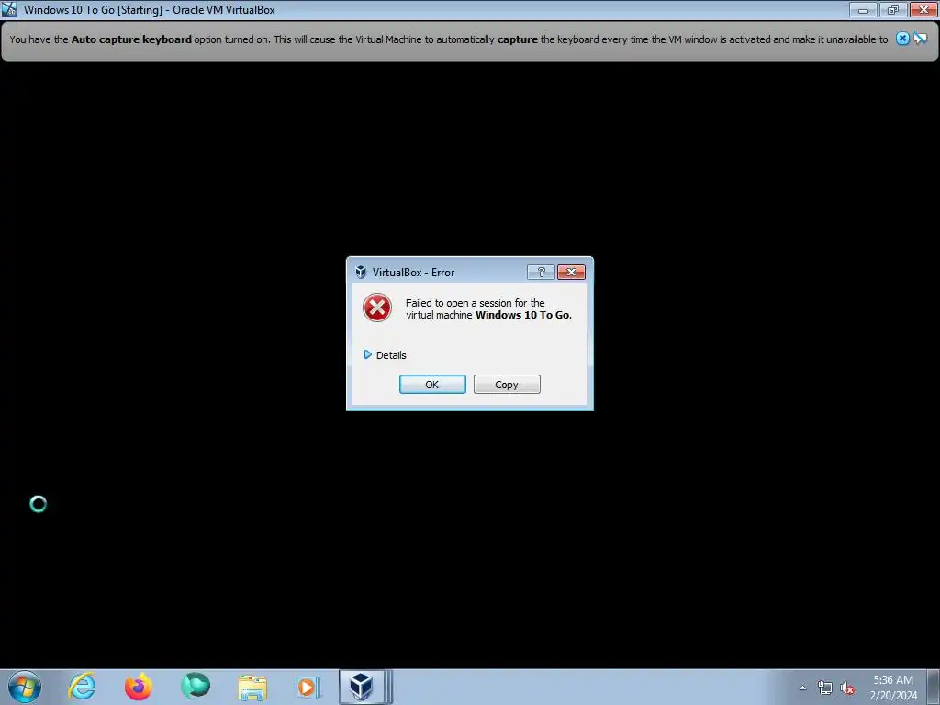Viewport: 940px width, 705px height.
Task: Close the Windows 10 To Go VM window
Action: pyautogui.click(x=923, y=9)
